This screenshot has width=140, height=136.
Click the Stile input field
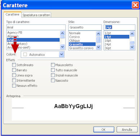[x=85, y=27]
